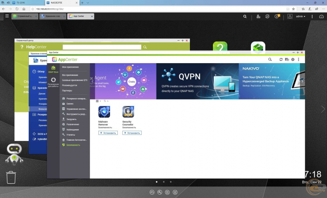Open the QTS main menu hamburger
The image size is (327, 198).
pos(7,16)
